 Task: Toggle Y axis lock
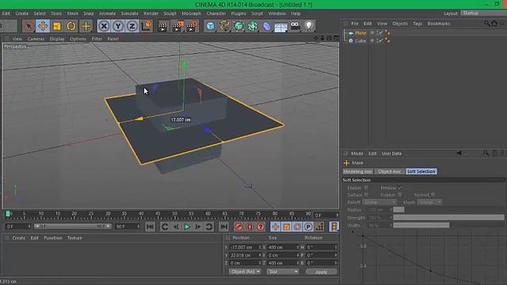[x=118, y=26]
